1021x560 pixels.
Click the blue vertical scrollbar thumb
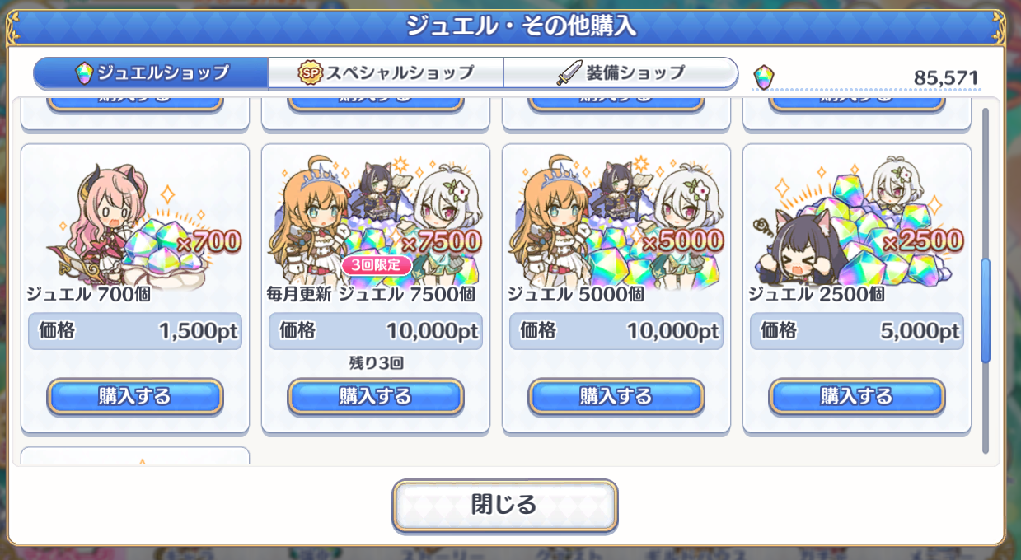985,310
